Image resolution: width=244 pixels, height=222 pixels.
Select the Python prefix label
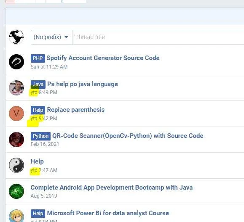tap(40, 136)
